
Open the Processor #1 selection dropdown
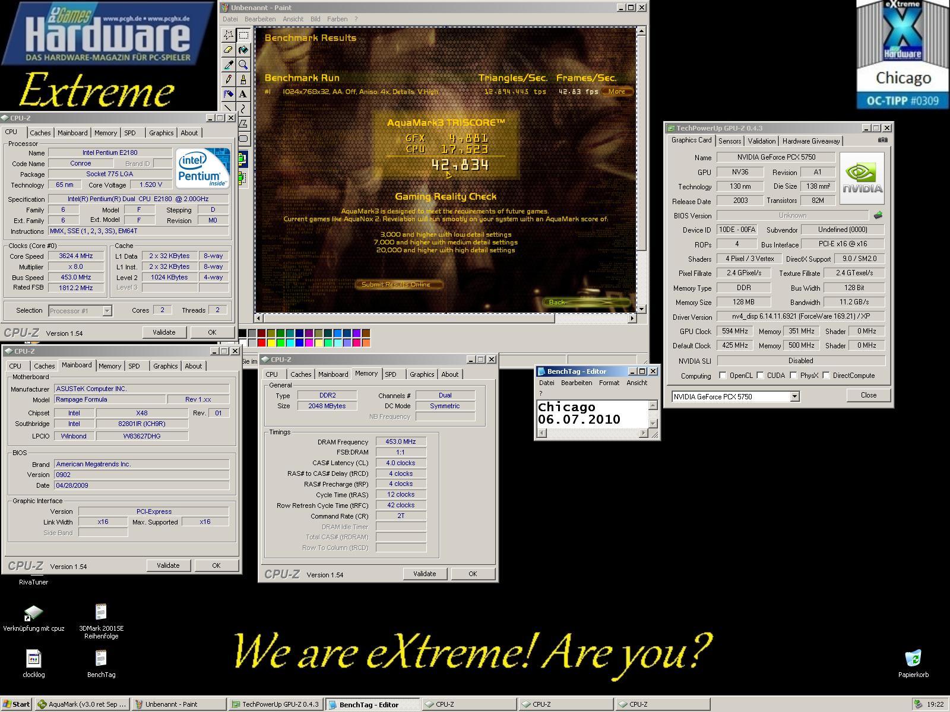pos(107,311)
